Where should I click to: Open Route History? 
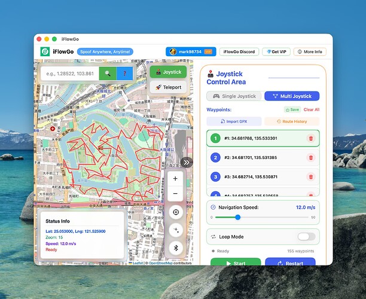pos(292,121)
